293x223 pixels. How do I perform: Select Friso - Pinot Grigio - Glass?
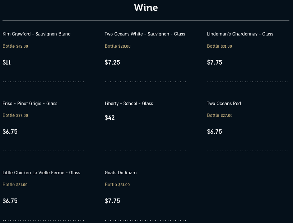click(x=30, y=104)
